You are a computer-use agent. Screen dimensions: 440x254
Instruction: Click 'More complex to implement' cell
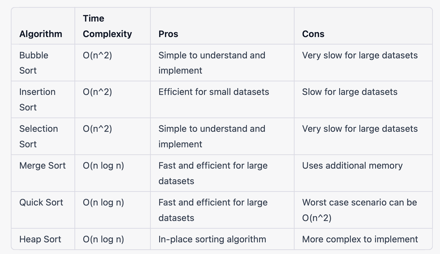point(363,239)
